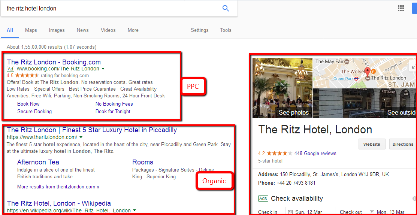The height and width of the screenshot is (215, 417).
Task: Open the Afternoon Tea sitelink
Action: tap(38, 162)
